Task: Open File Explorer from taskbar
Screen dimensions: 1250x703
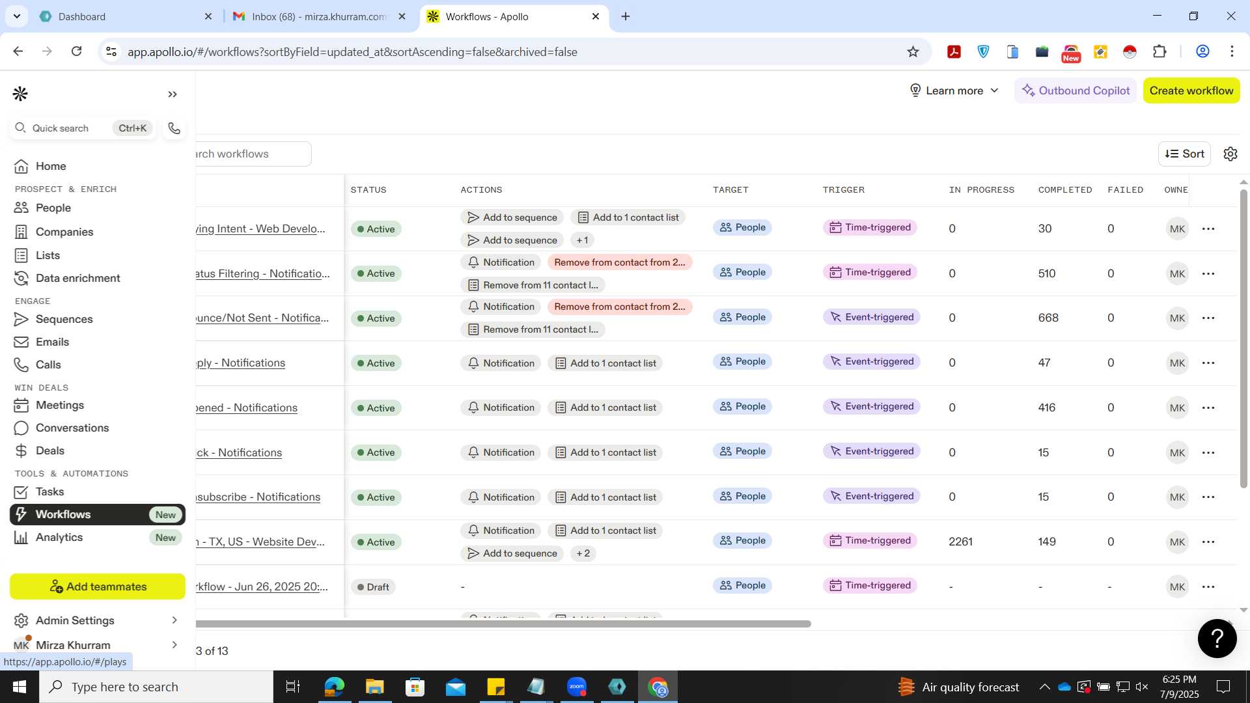Action: 374,687
